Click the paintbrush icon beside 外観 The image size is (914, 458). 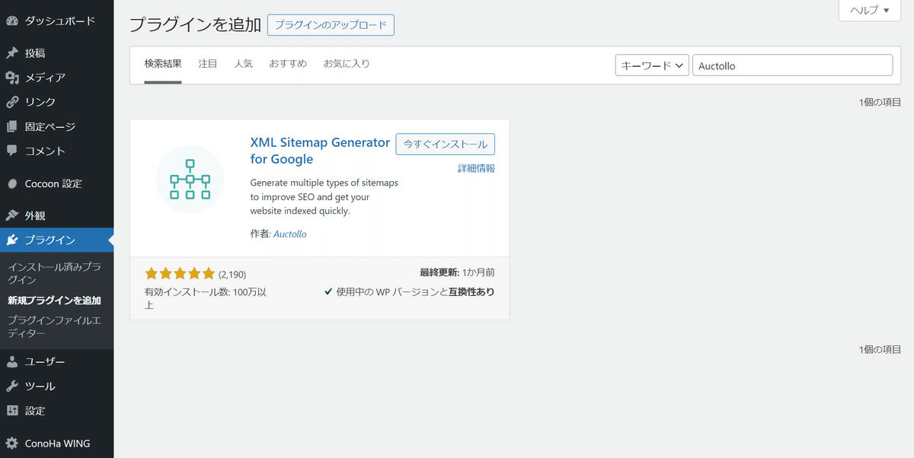point(12,216)
